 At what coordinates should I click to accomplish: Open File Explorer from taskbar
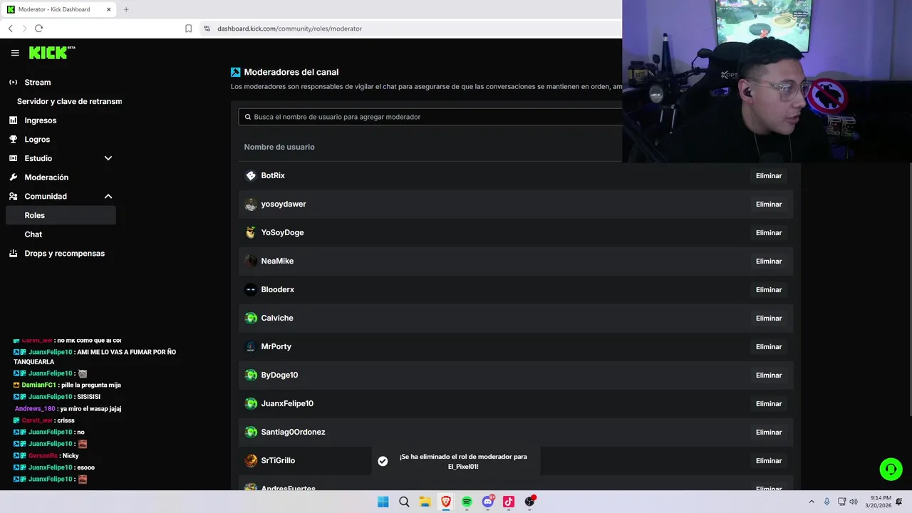click(425, 502)
